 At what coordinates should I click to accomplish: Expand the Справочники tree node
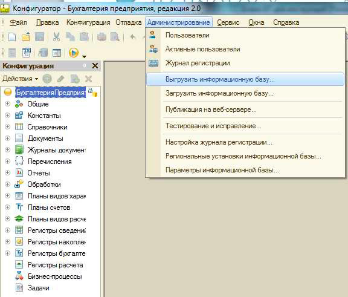(x=7, y=127)
